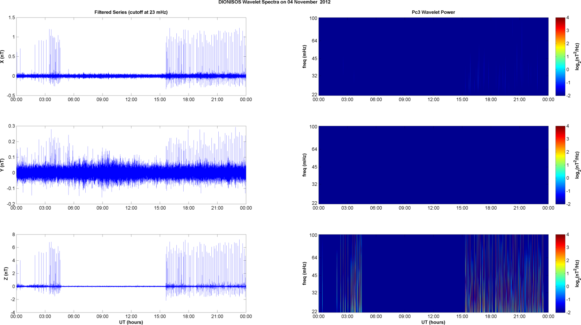The height and width of the screenshot is (325, 581).
Task: Click the '0.3' tick on Y plot axis
Action: click(11, 126)
